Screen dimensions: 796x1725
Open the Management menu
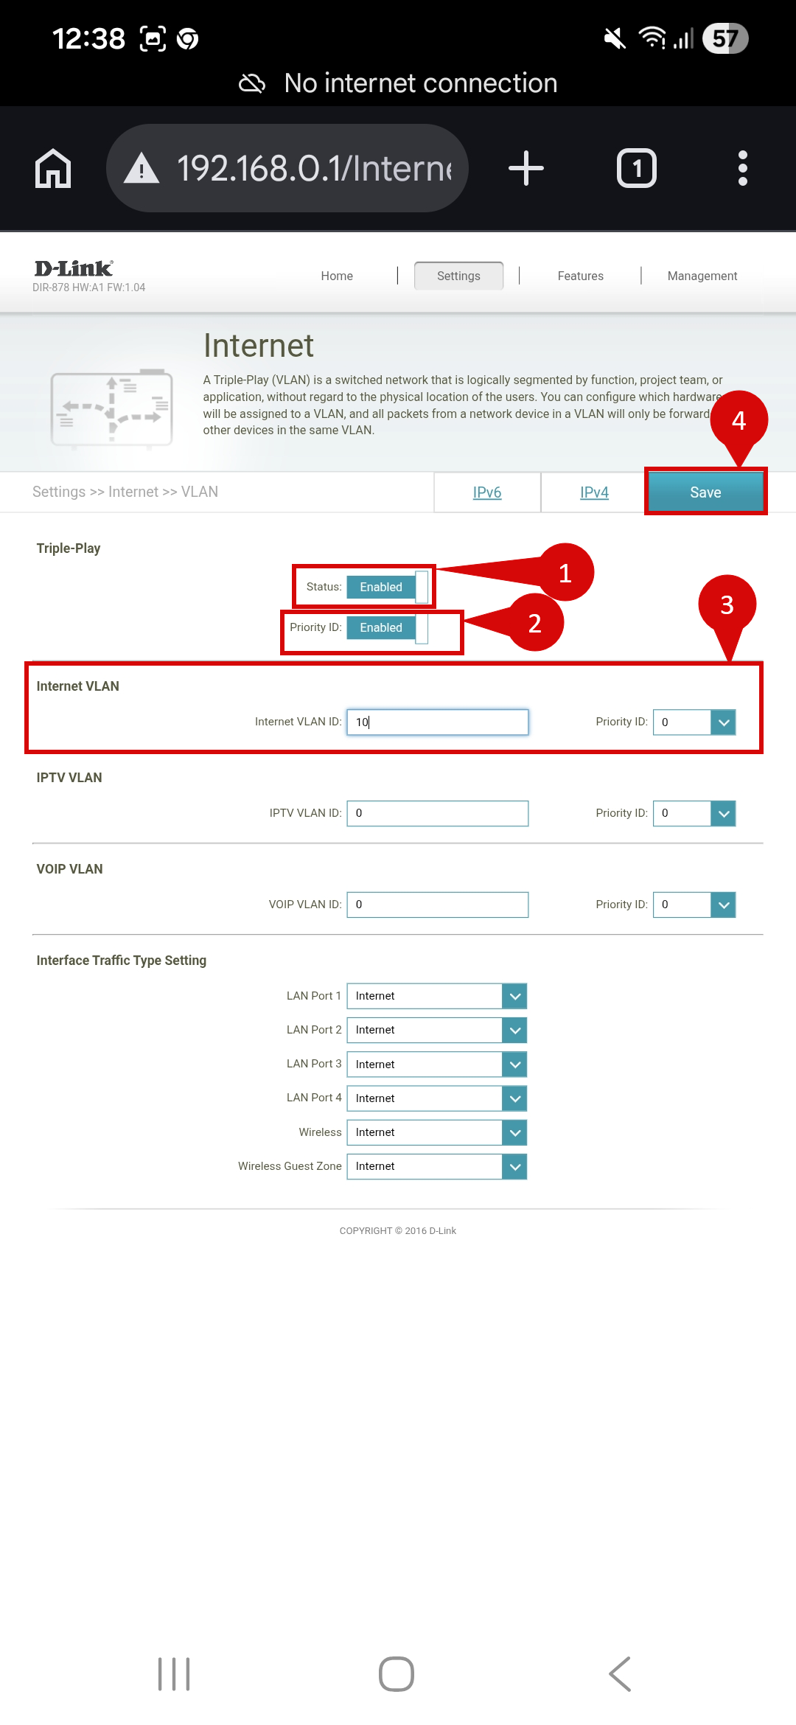coord(702,276)
